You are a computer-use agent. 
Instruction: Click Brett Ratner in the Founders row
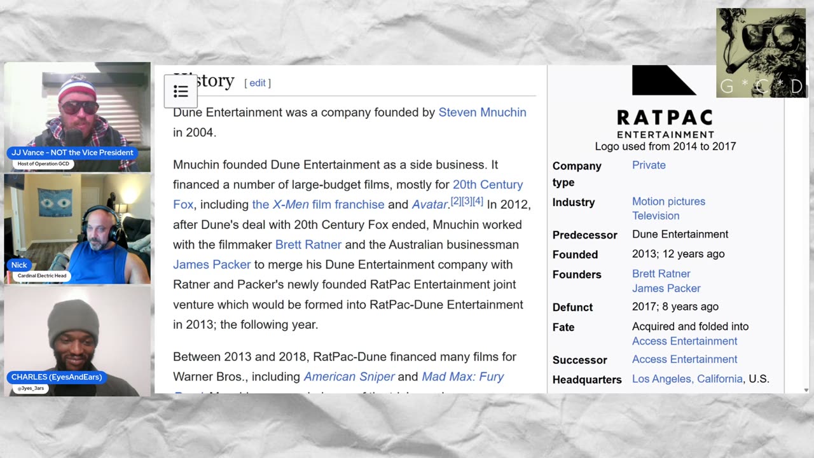(661, 274)
